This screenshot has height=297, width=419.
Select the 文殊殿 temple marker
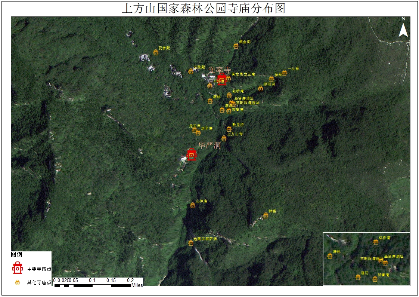click(191, 71)
